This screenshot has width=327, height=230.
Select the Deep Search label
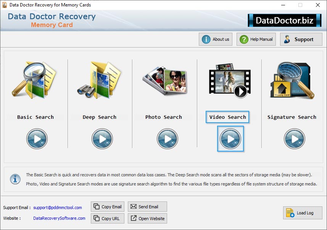(100, 117)
